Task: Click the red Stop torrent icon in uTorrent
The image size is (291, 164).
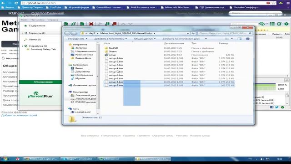Action: [115, 24]
